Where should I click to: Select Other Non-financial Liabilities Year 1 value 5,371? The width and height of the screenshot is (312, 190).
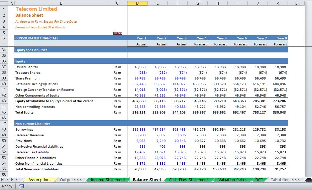click(x=141, y=164)
